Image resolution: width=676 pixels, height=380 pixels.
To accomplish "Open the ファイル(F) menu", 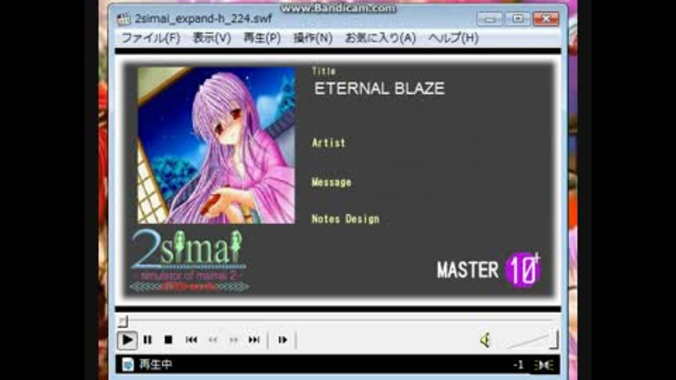I will [151, 38].
